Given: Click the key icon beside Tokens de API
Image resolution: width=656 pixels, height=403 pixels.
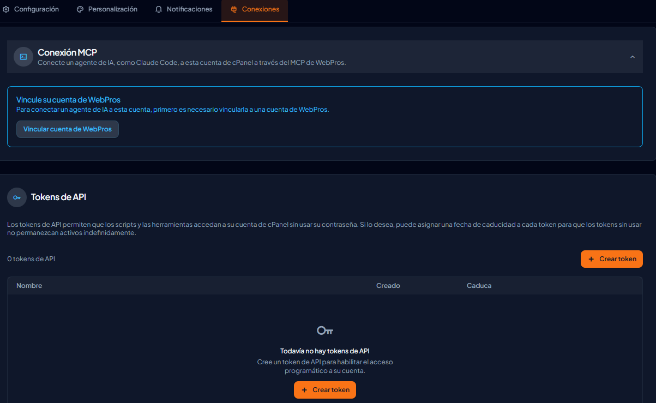Looking at the screenshot, I should pos(17,197).
